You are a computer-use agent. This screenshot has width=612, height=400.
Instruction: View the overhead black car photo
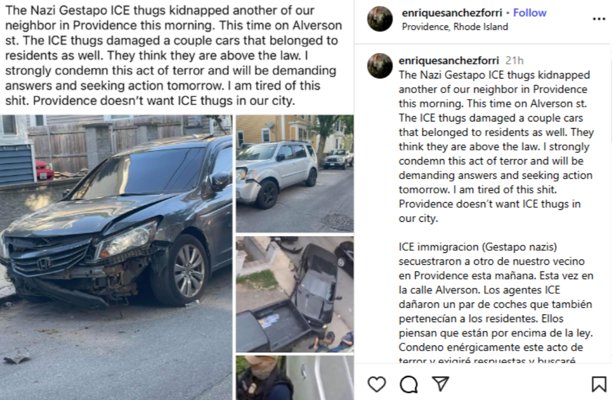(295, 294)
